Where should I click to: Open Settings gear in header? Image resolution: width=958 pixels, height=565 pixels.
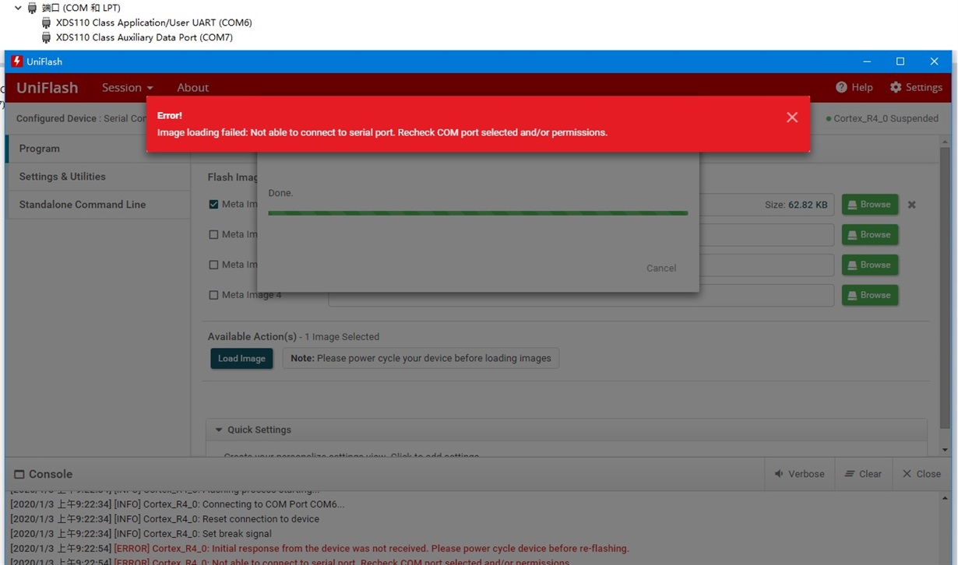point(916,87)
